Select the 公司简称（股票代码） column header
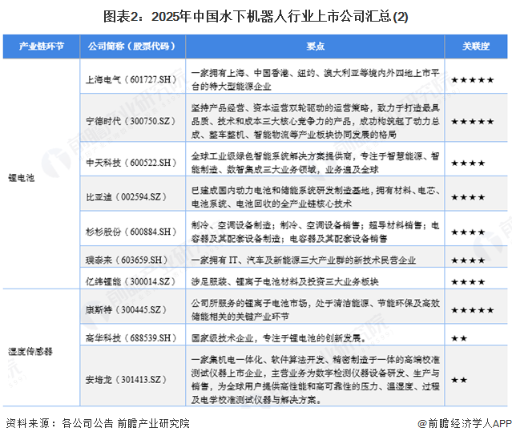Image resolution: width=512 pixels, height=440 pixels. (x=132, y=46)
